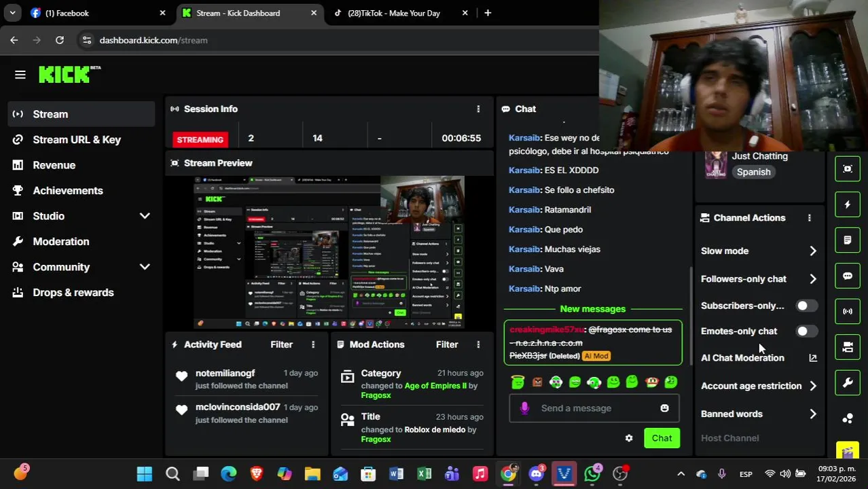
Task: Click the green Chat send button
Action: (x=662, y=438)
